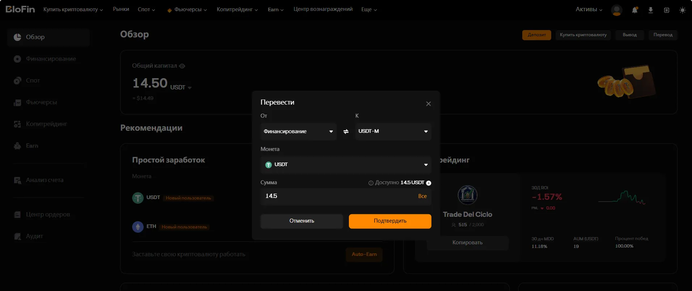Image resolution: width=692 pixels, height=291 pixels.
Task: Open the notifications bell
Action: click(x=635, y=10)
